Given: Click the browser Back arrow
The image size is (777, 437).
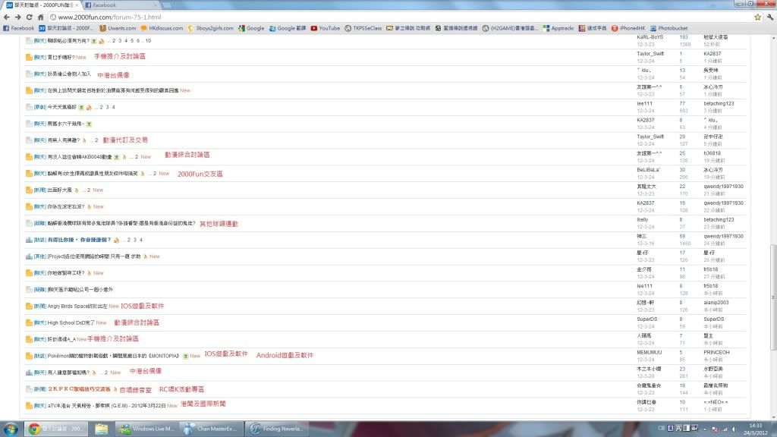Looking at the screenshot, I should pos(8,17).
